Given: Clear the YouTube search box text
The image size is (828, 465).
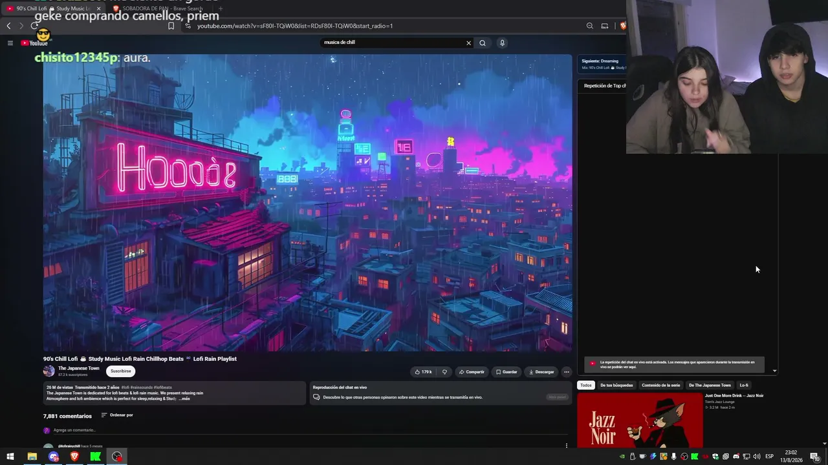Looking at the screenshot, I should (x=468, y=43).
